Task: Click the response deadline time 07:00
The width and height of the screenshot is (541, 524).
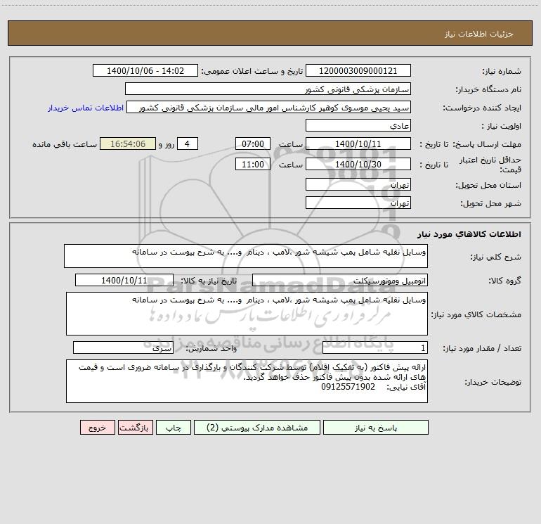Action: tap(252, 143)
